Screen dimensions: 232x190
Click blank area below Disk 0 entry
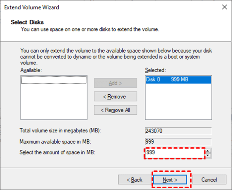[x=179, y=103]
